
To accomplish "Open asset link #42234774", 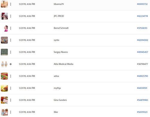I will (x=142, y=16).
